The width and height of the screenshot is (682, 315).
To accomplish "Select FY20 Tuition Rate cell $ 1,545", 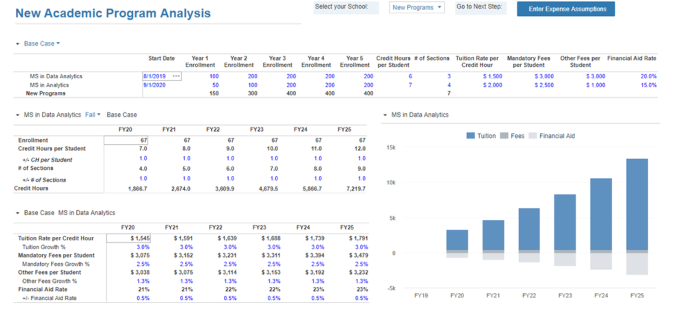I will click(x=128, y=238).
